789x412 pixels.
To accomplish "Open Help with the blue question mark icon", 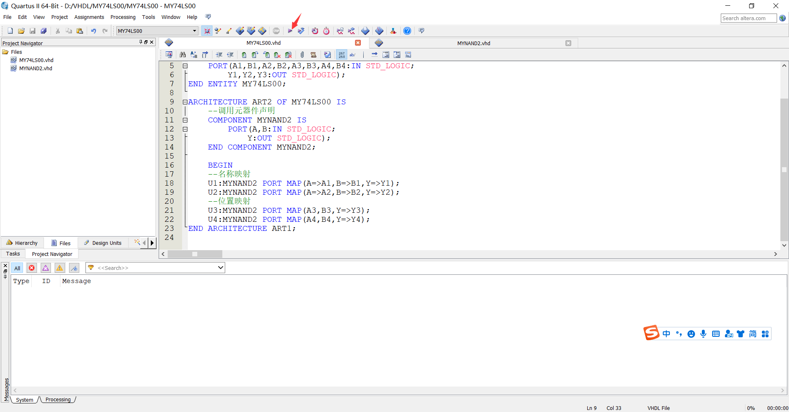I will pyautogui.click(x=407, y=31).
